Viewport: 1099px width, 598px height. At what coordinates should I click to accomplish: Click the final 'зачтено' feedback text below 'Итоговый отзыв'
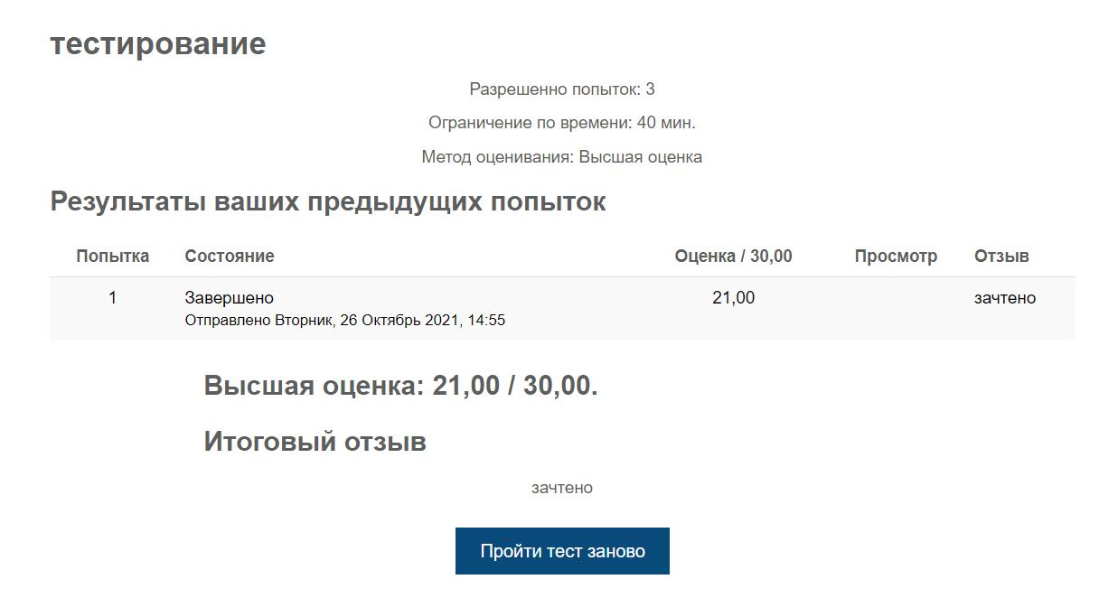[x=562, y=488]
